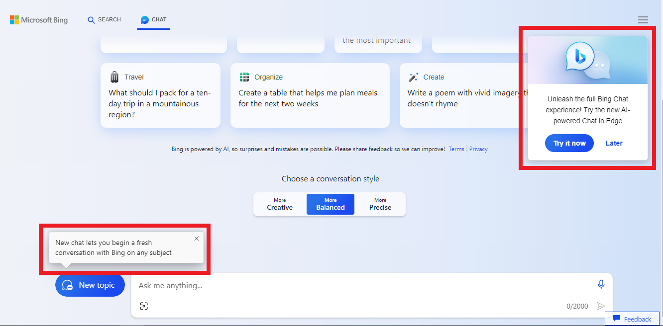
Task: Open the Privacy link
Action: (x=478, y=149)
